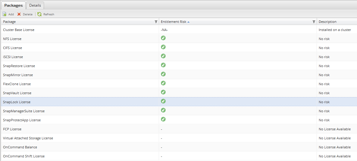This screenshot has width=357, height=161.
Task: Click the NFS License green checkmark icon
Action: (163, 38)
